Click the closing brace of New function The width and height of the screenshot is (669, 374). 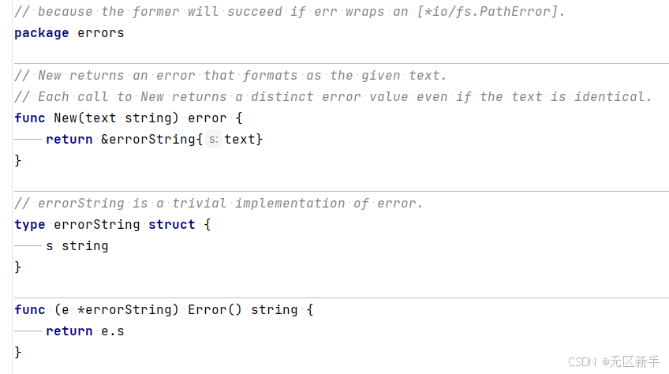17,160
